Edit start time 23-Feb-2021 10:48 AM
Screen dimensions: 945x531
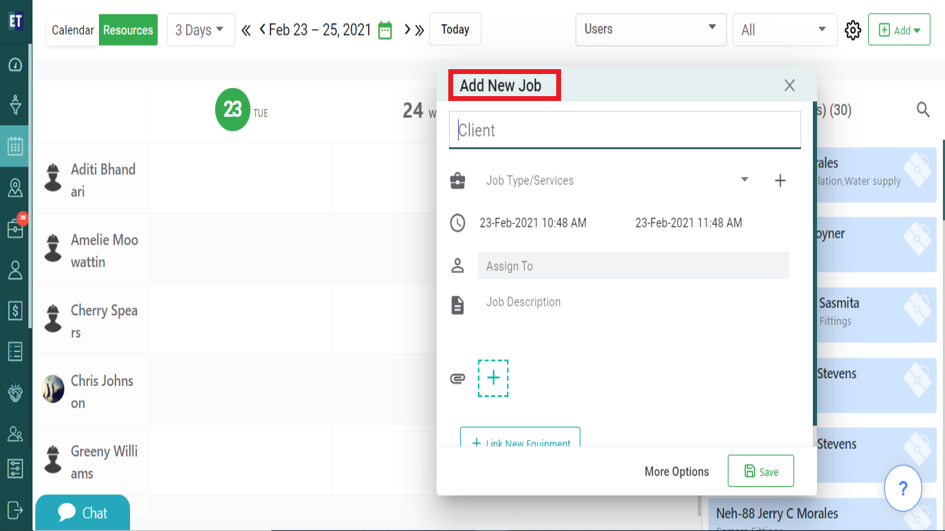point(533,223)
